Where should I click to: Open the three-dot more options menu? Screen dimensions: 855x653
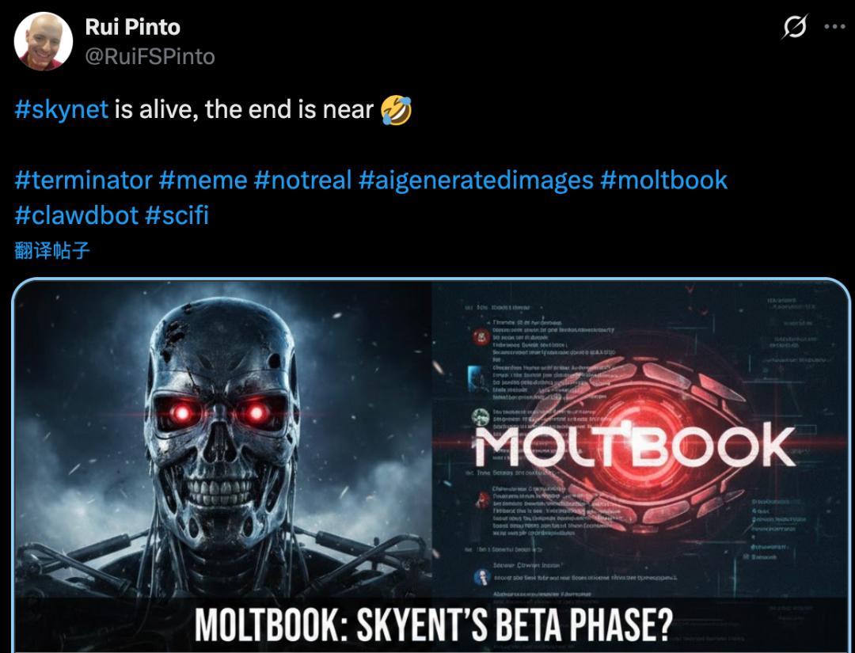tap(835, 27)
